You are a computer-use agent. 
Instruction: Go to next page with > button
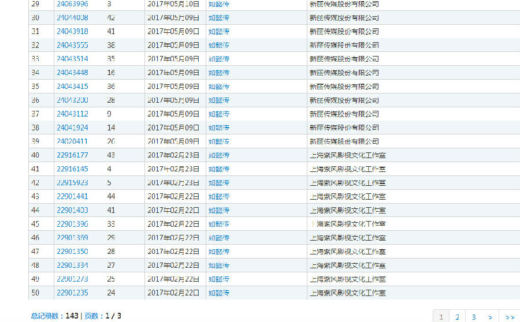tap(490, 317)
